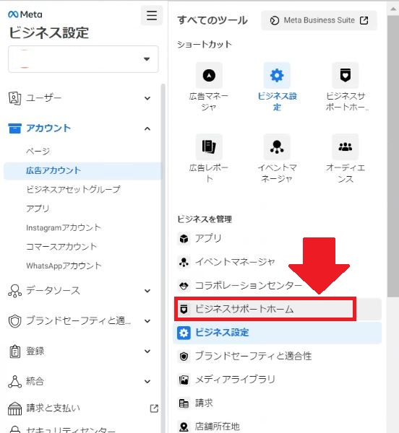Click the アプリ cube icon
This screenshot has height=433, width=399.
click(x=184, y=239)
